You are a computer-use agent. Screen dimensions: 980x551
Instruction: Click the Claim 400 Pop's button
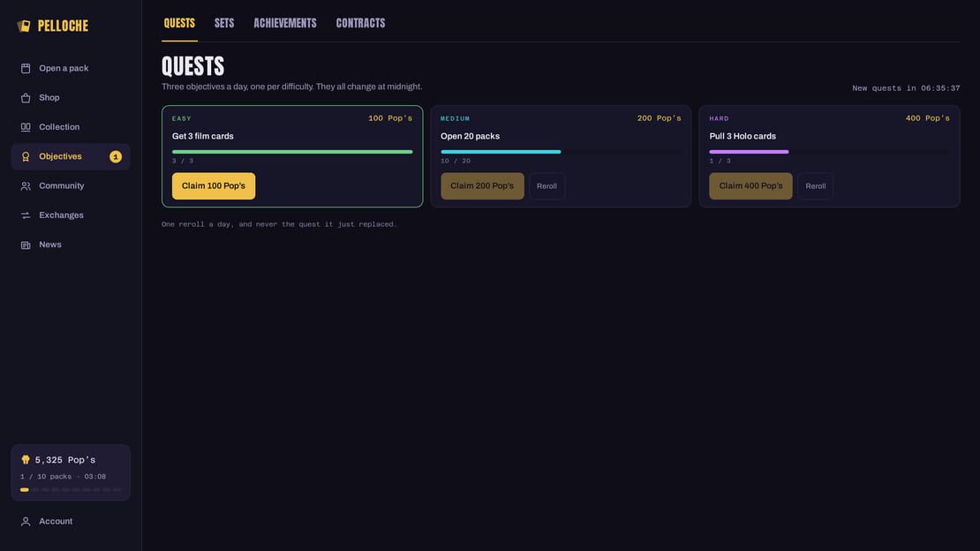click(750, 185)
